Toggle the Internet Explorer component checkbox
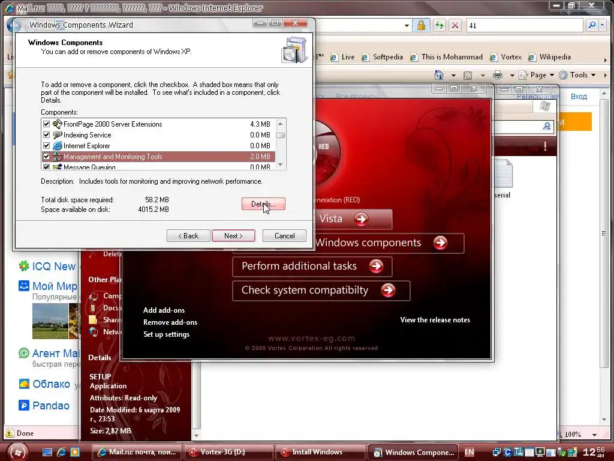 (46, 146)
